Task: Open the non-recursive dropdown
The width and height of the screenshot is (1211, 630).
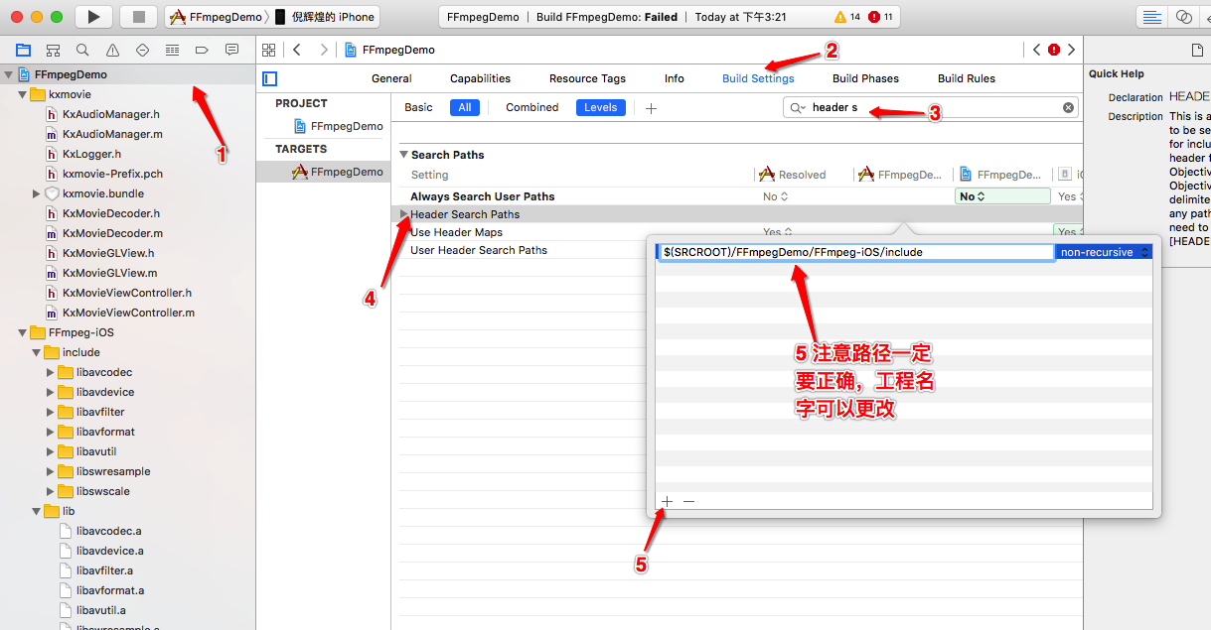Action: tap(1104, 252)
